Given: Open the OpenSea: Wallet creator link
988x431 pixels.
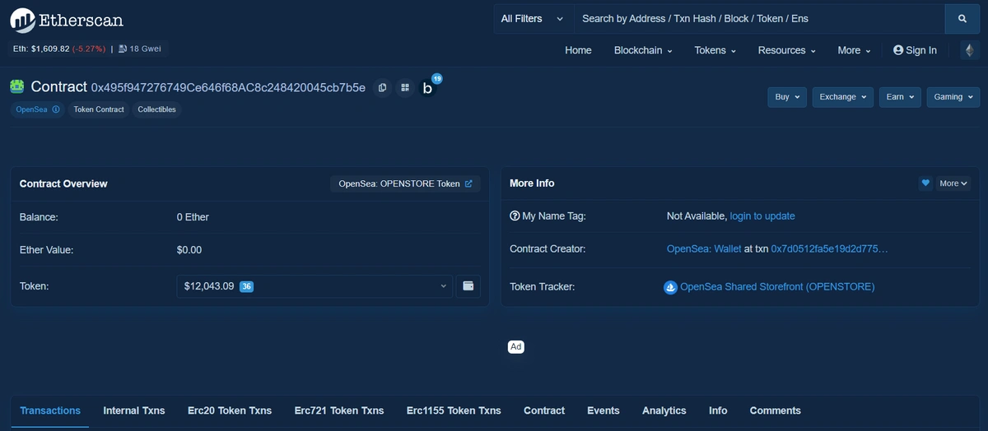Looking at the screenshot, I should coord(704,248).
